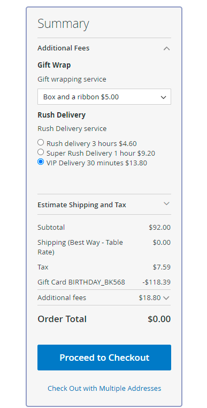The height and width of the screenshot is (408, 207).
Task: Click the 'Rush delivery 3 hours $4.60' label text
Action: (91, 144)
